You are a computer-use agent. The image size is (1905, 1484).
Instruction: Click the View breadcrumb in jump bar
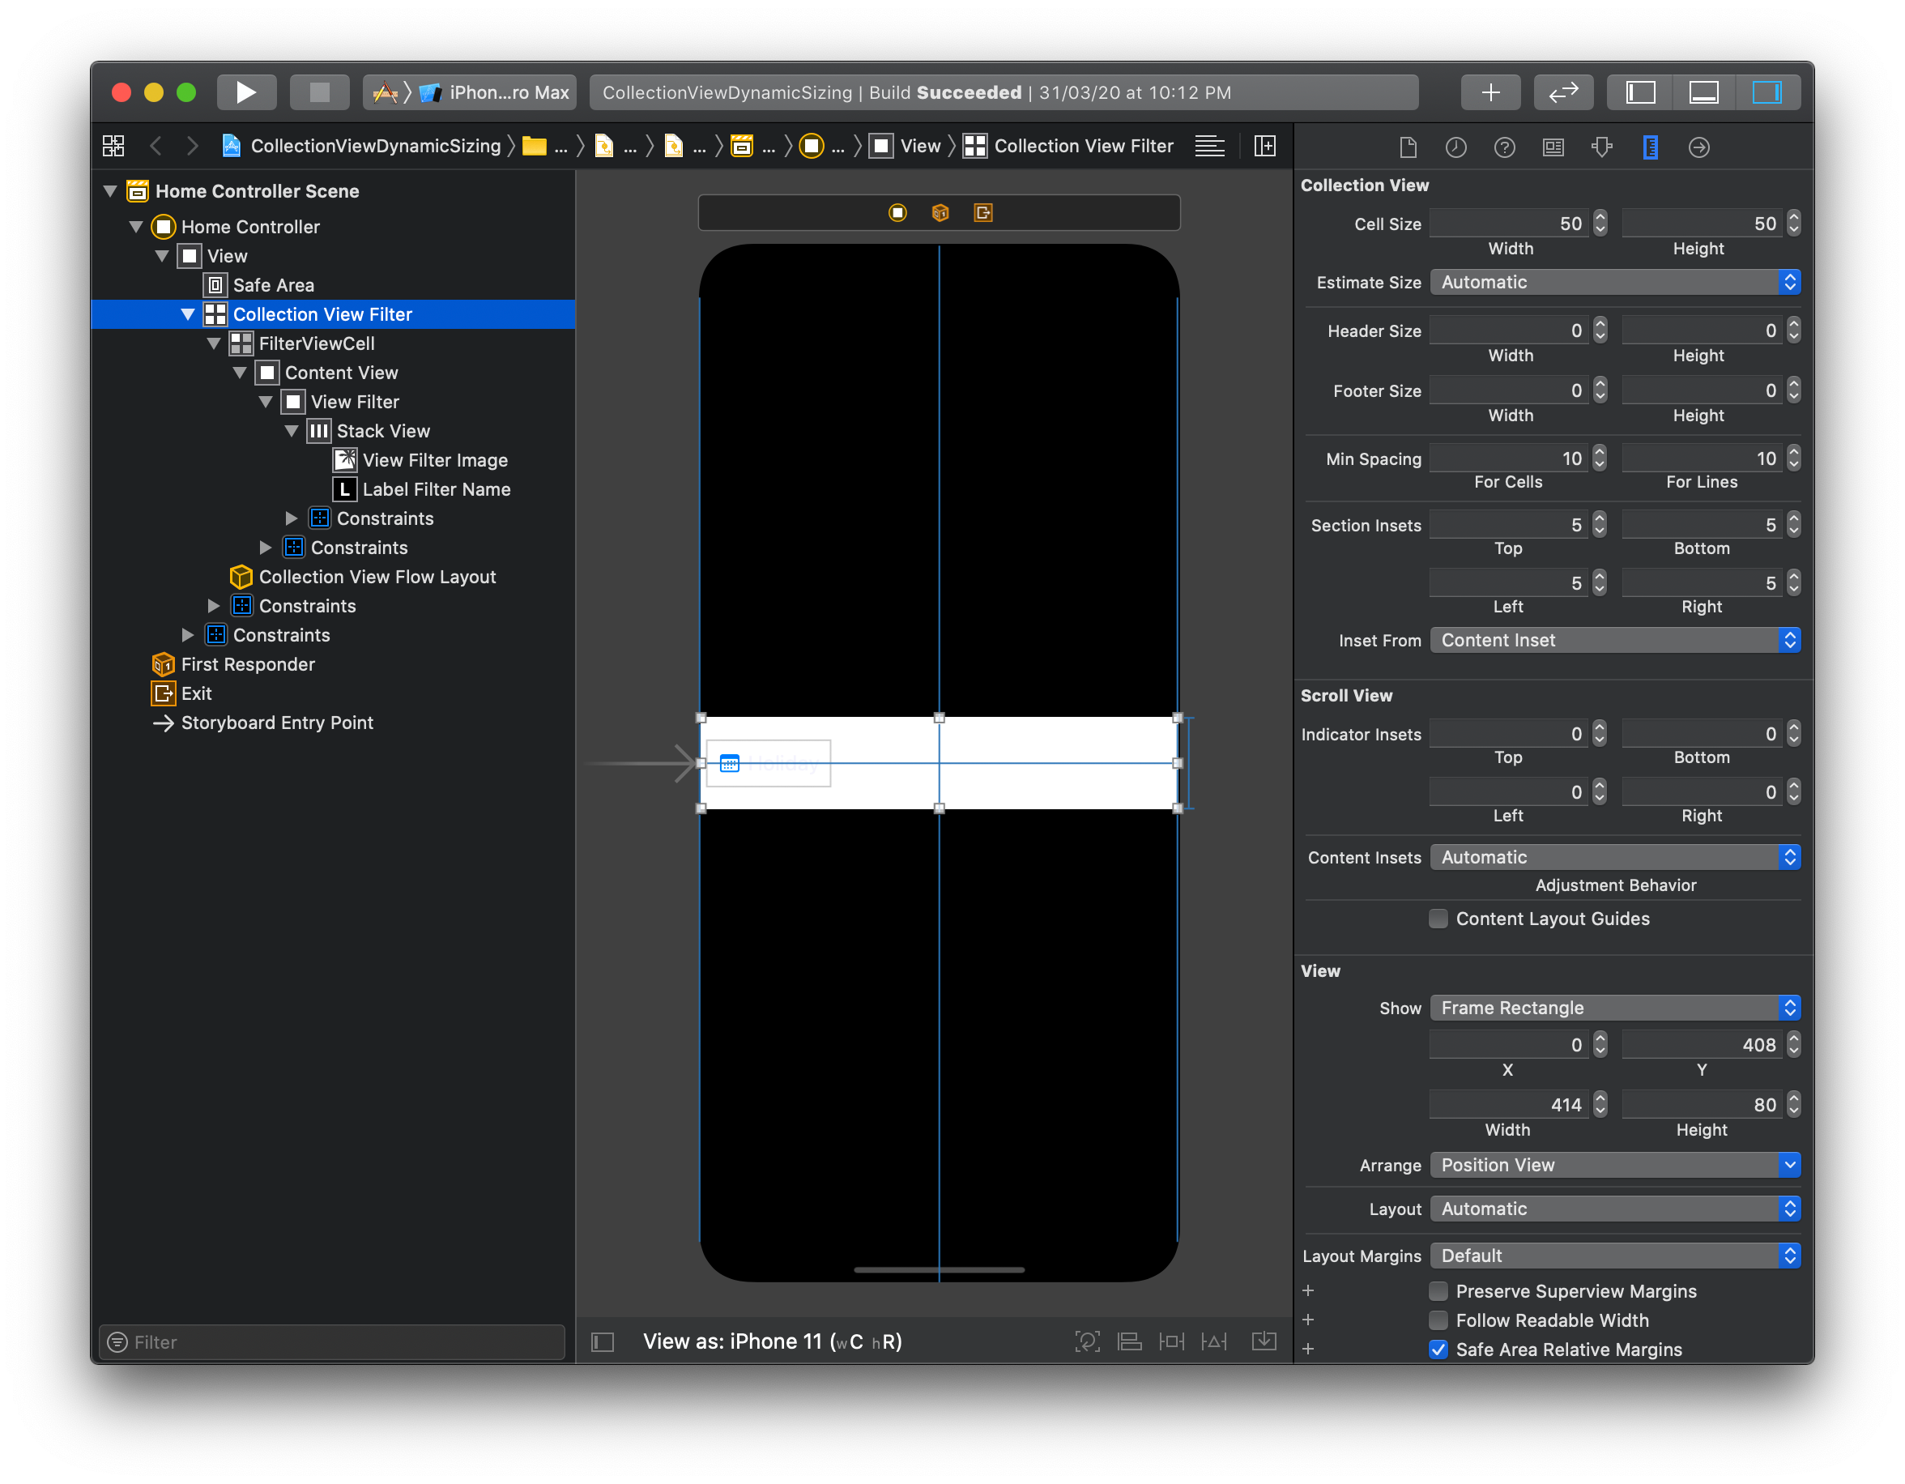(906, 146)
